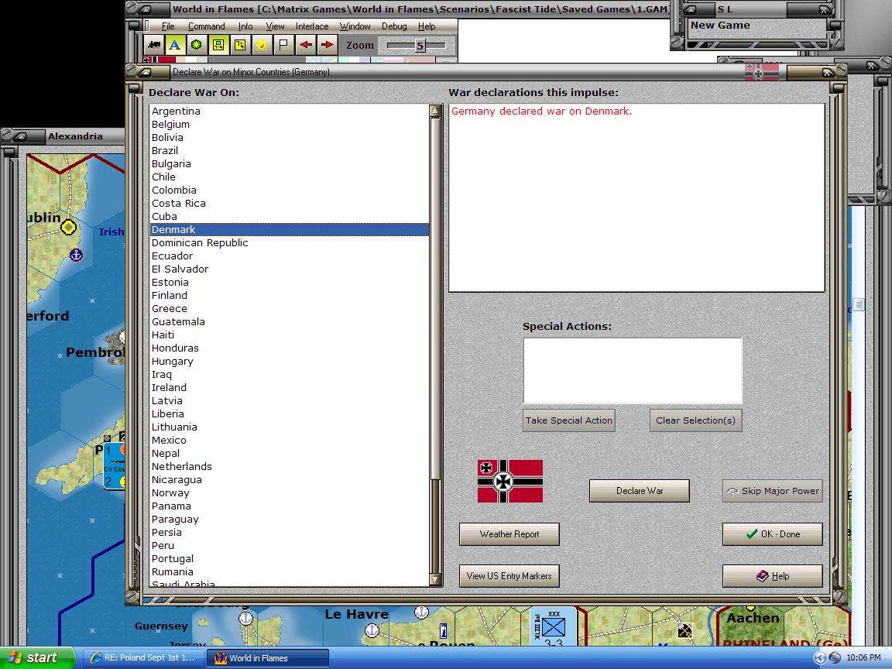Image resolution: width=892 pixels, height=669 pixels.
Task: Click Skip Major Power button
Action: coord(773,491)
